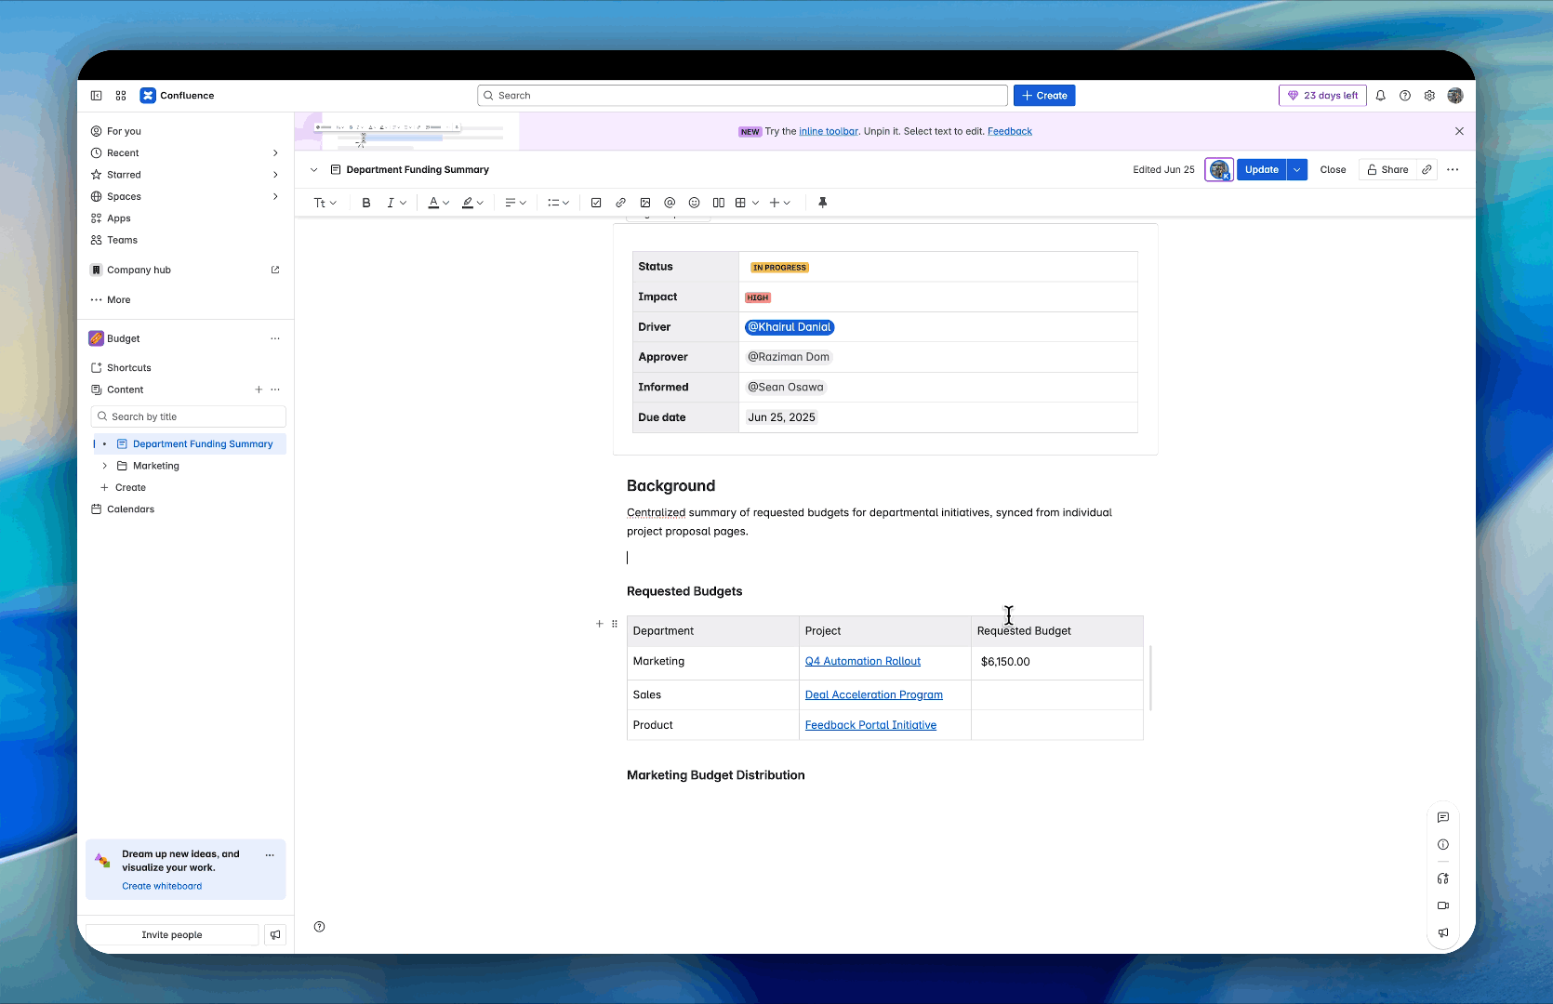Open the text color dropdown
Viewport: 1553px width, 1004px height.
click(x=438, y=203)
